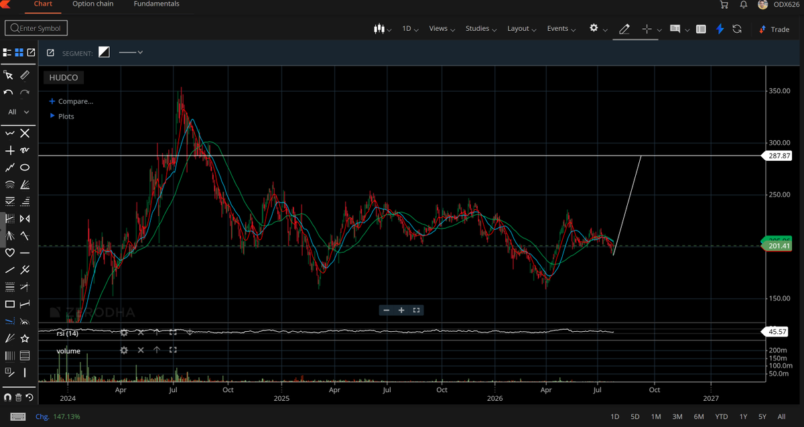The image size is (804, 427).
Task: Open the shopping cart
Action: tap(724, 5)
